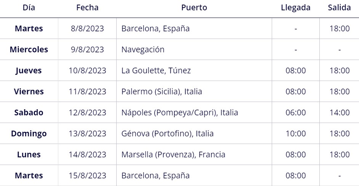Select the 12/8/2023 date cell
The image size is (359, 186).
coord(87,113)
